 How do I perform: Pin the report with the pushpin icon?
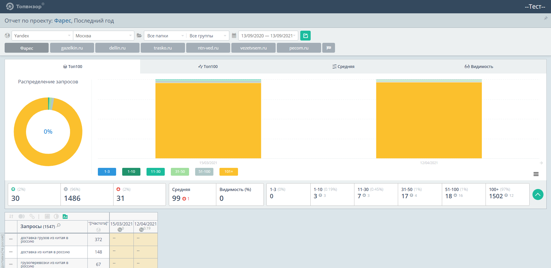[x=546, y=18]
